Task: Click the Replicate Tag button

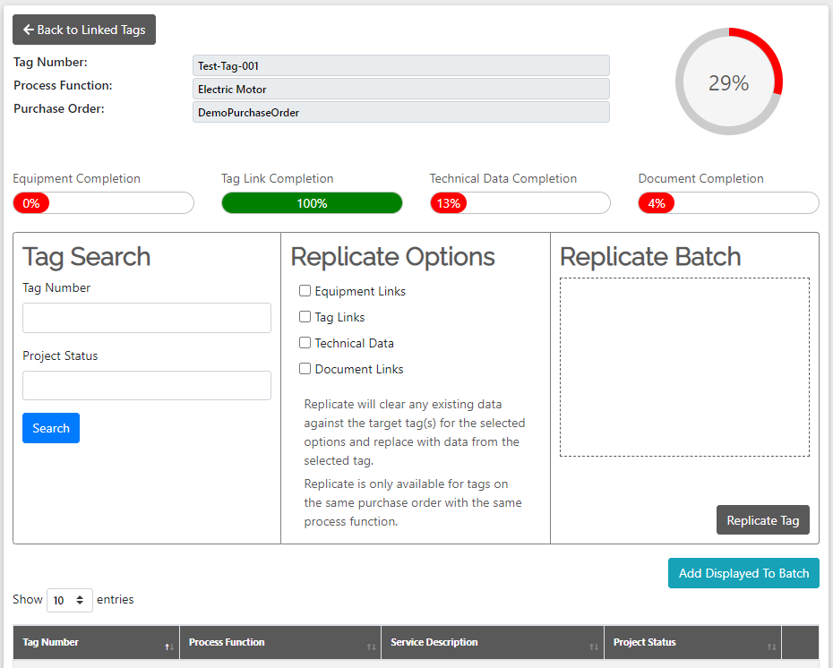Action: point(763,520)
